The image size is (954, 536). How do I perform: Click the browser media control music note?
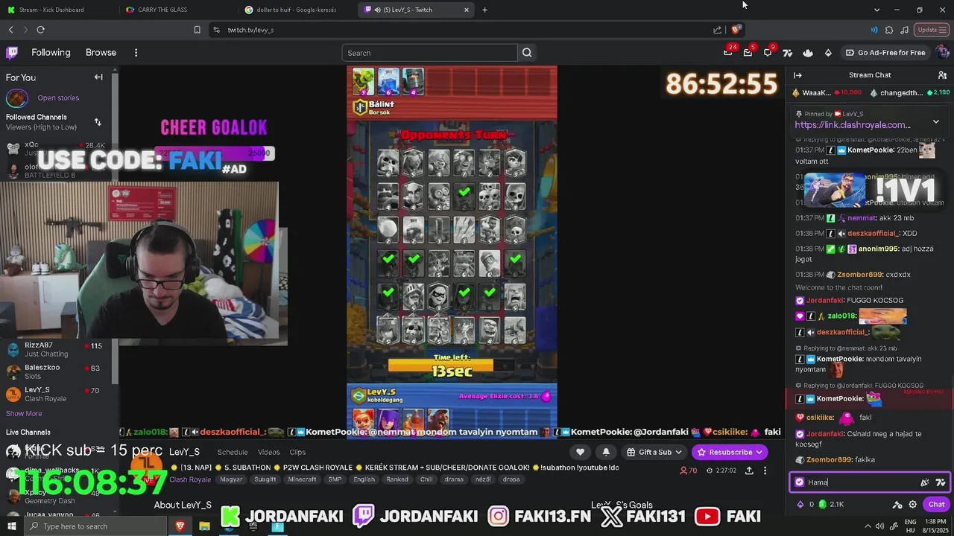(x=904, y=30)
